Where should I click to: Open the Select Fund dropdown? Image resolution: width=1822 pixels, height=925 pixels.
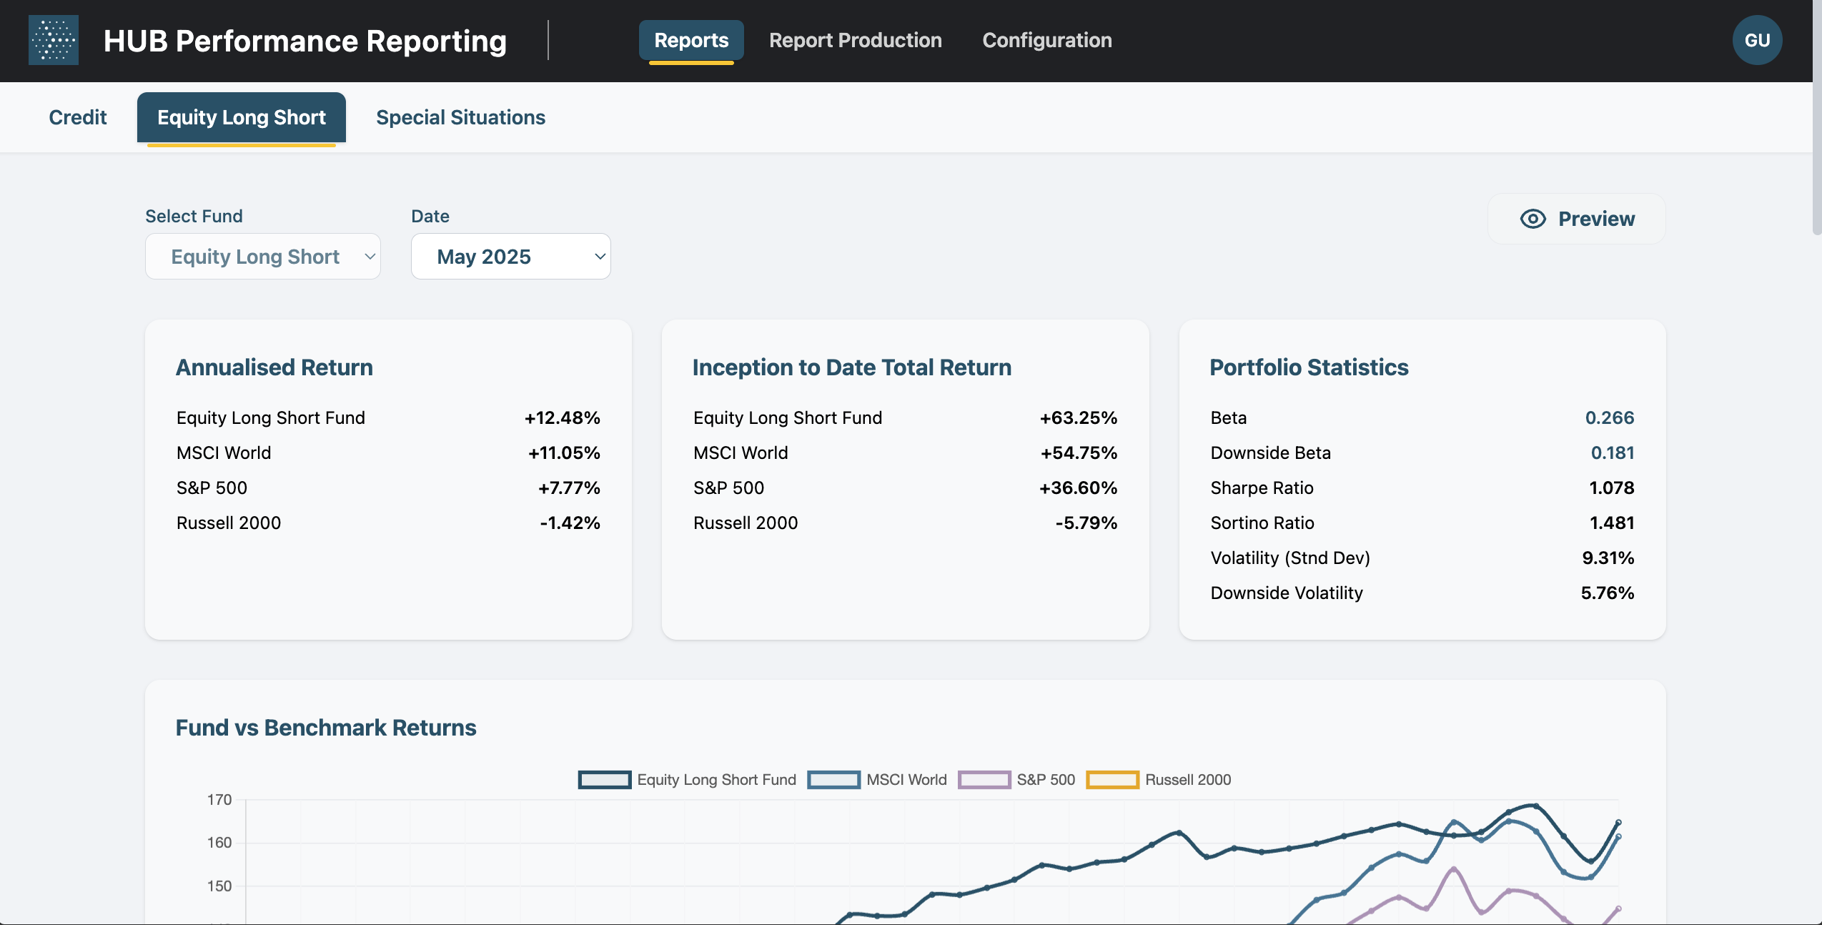[262, 257]
